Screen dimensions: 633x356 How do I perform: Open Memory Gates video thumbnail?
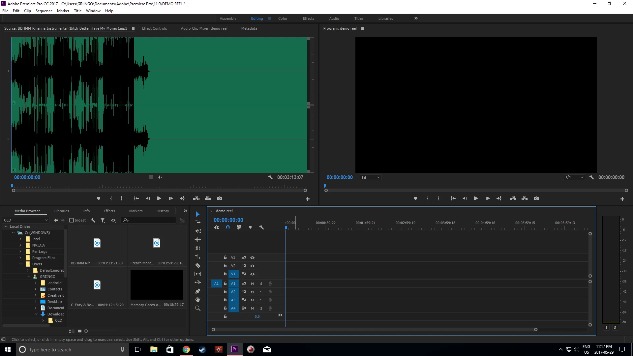tap(157, 285)
